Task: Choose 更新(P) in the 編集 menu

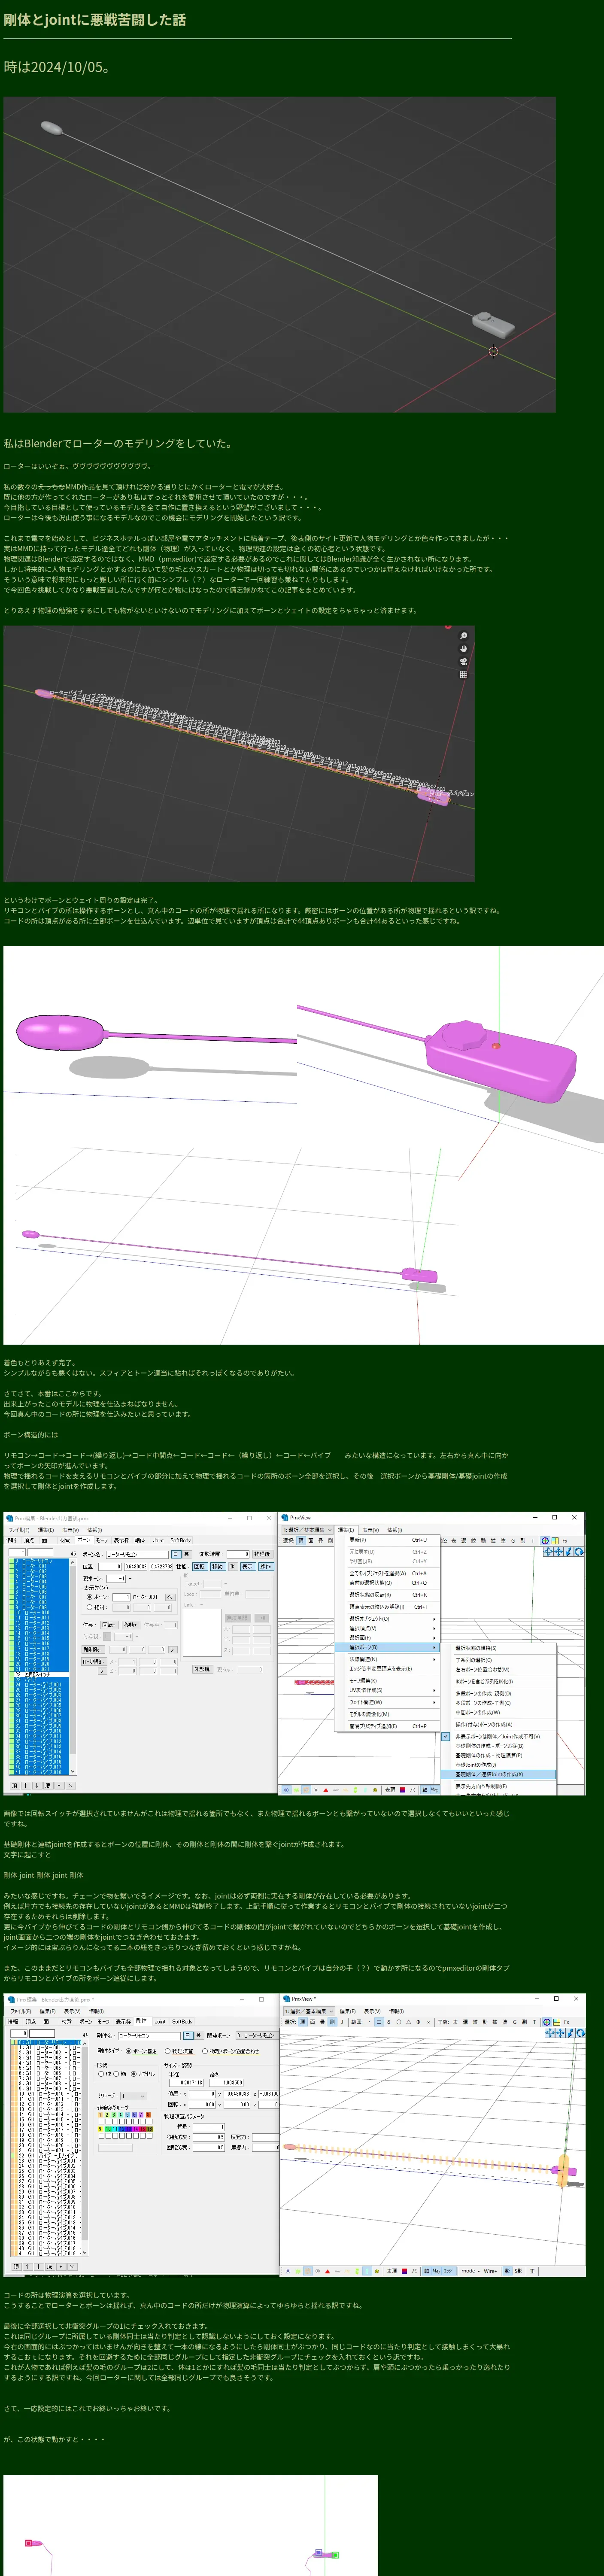Action: pyautogui.click(x=388, y=1540)
